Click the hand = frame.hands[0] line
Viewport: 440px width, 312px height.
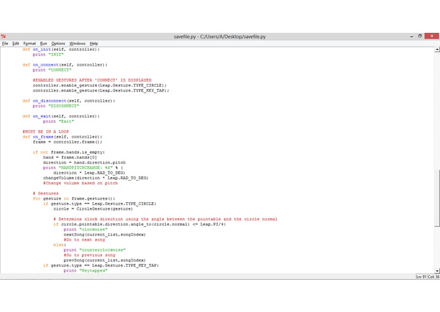pyautogui.click(x=70, y=157)
